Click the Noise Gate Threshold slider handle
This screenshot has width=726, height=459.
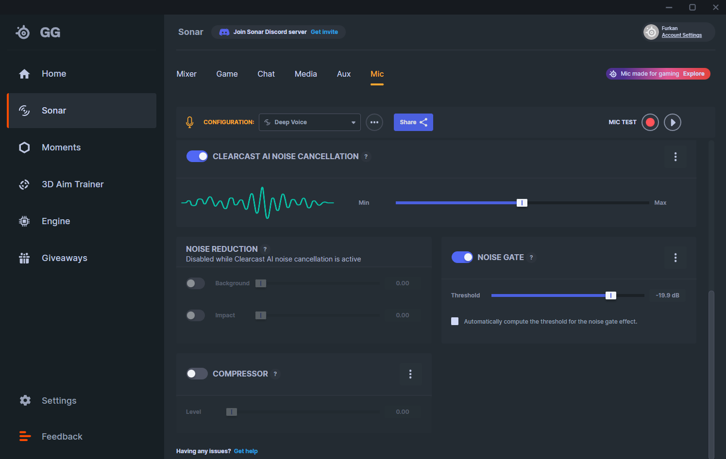611,295
